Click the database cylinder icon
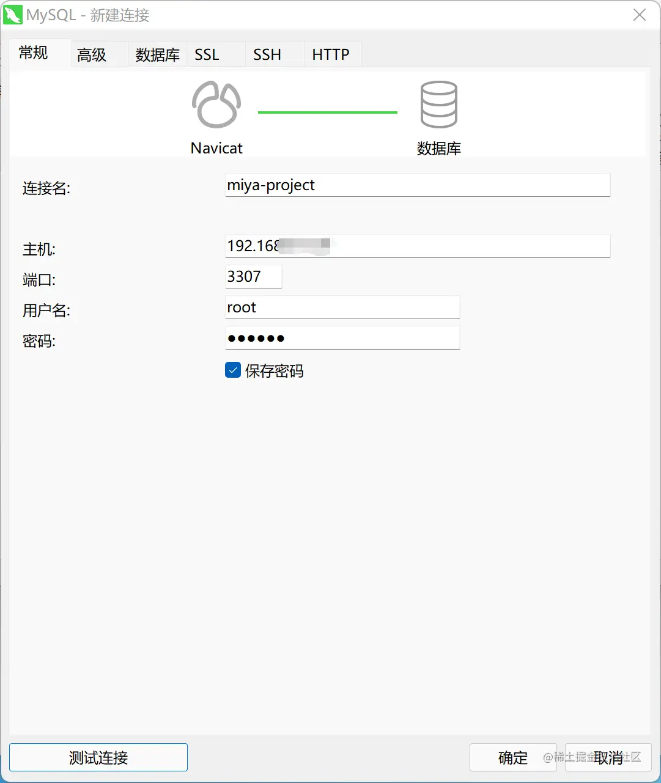 click(439, 105)
